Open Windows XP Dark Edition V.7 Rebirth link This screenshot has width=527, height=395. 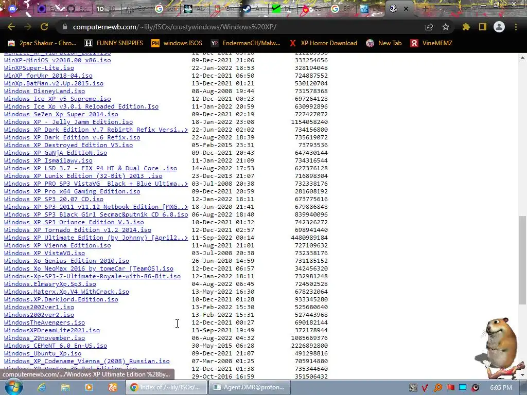(x=96, y=130)
